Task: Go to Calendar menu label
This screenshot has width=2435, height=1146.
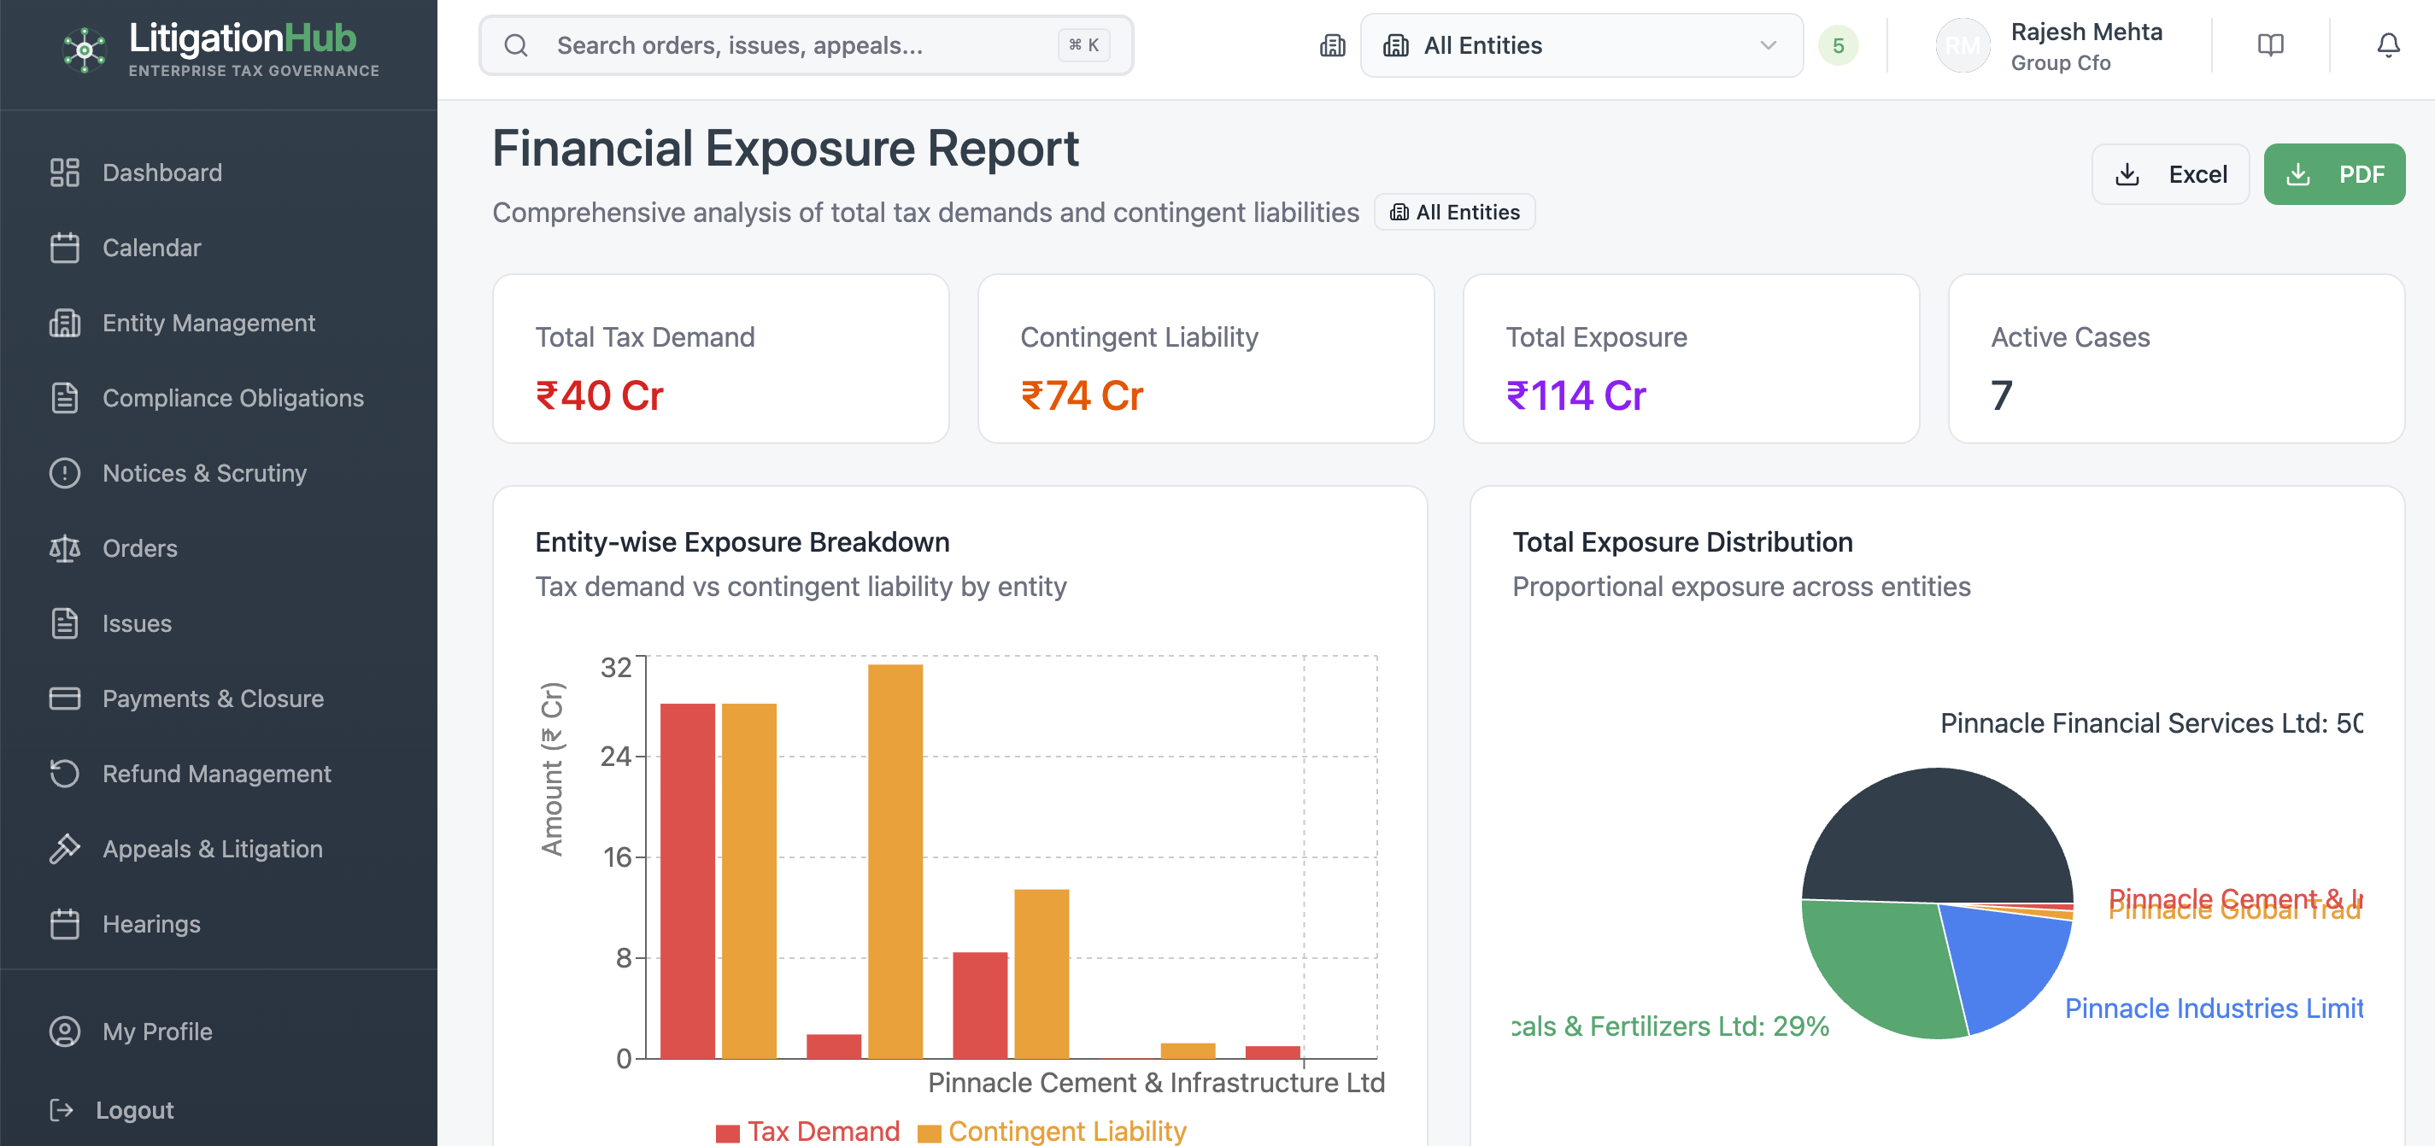Action: click(152, 248)
